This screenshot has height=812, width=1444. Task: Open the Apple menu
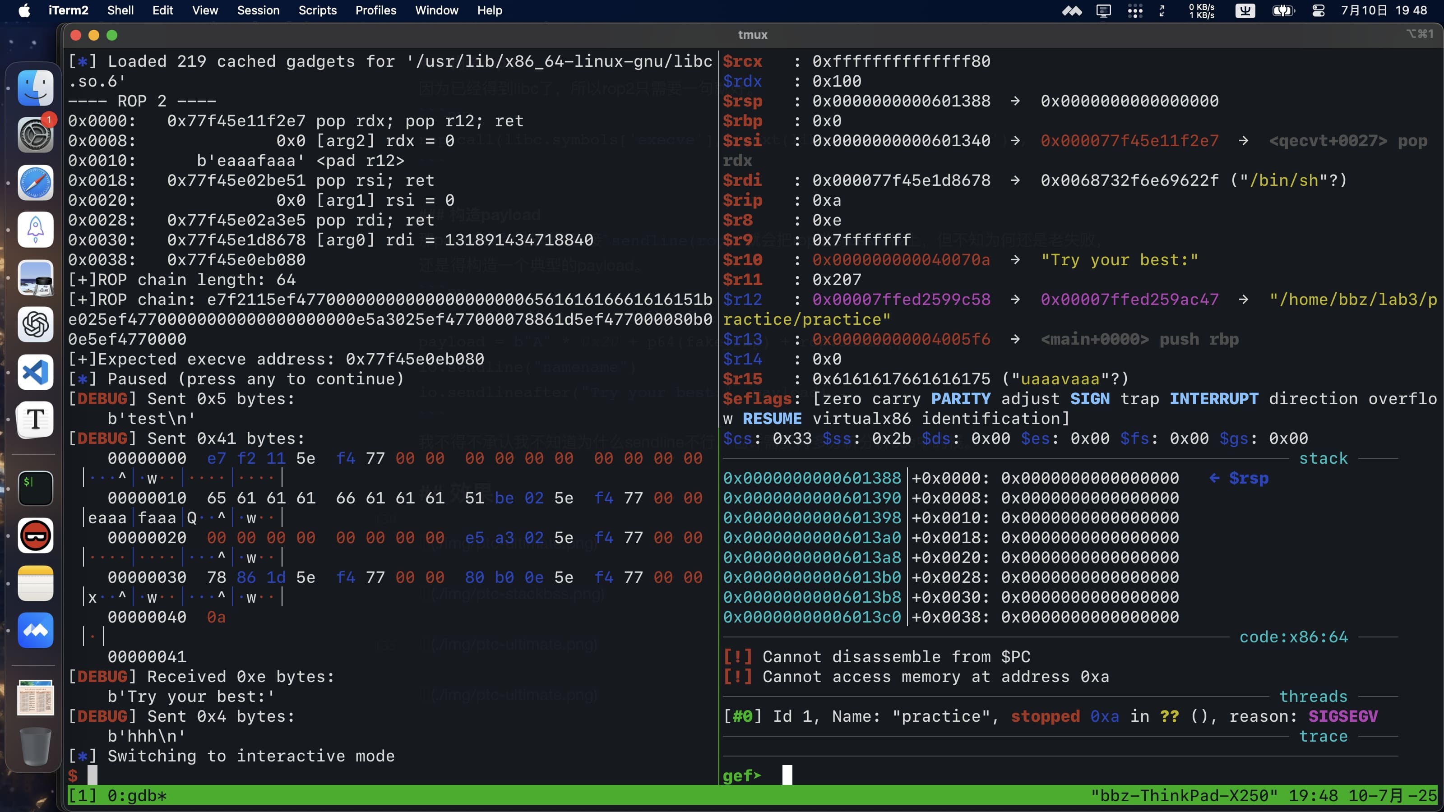tap(24, 11)
